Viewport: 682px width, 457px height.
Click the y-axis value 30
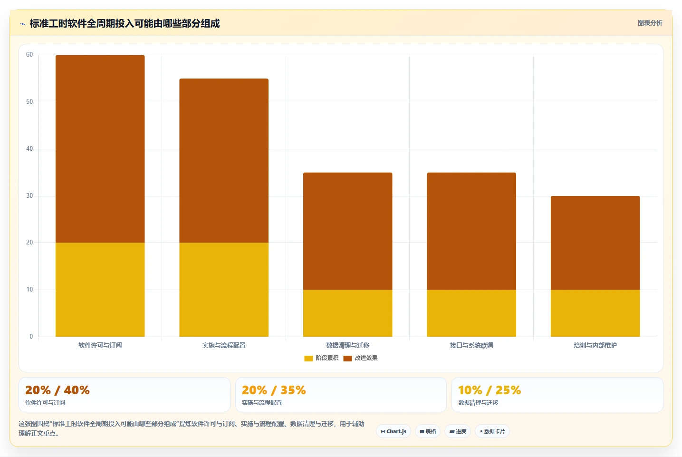coord(29,196)
